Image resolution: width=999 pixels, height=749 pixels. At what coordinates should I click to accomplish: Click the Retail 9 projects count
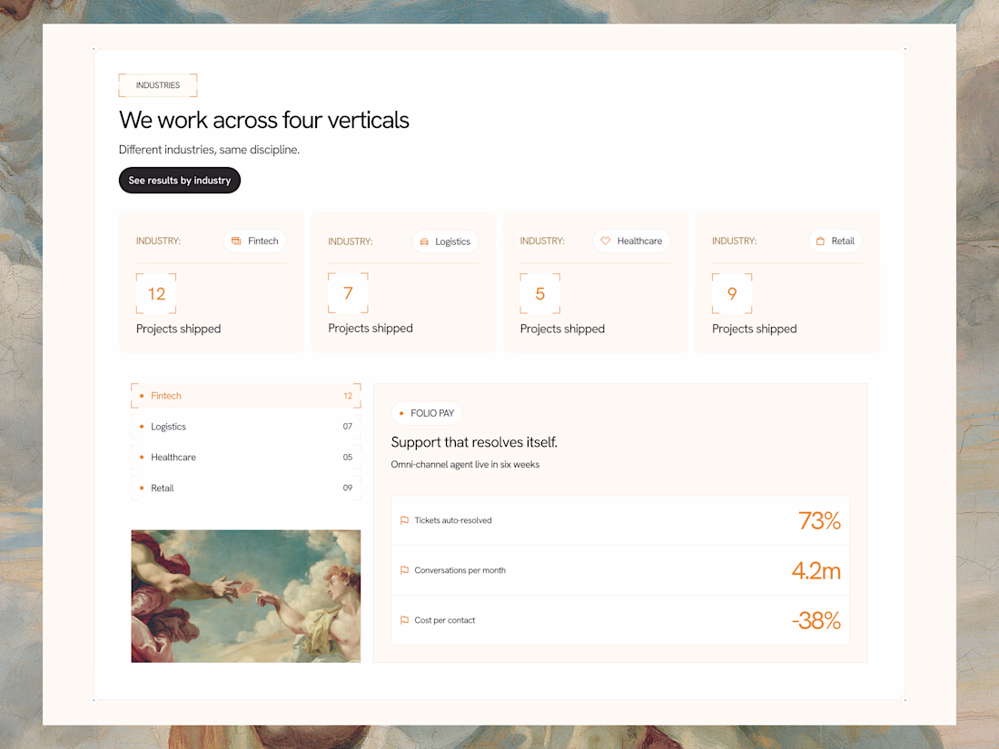pos(732,293)
